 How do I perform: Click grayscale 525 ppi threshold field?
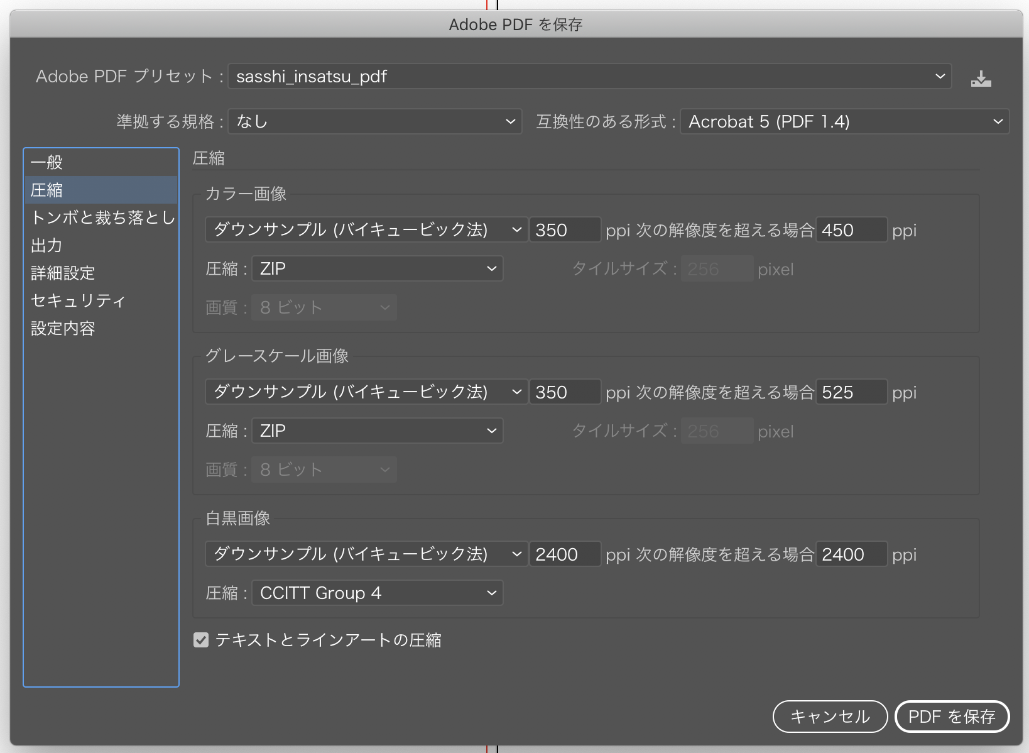(851, 392)
